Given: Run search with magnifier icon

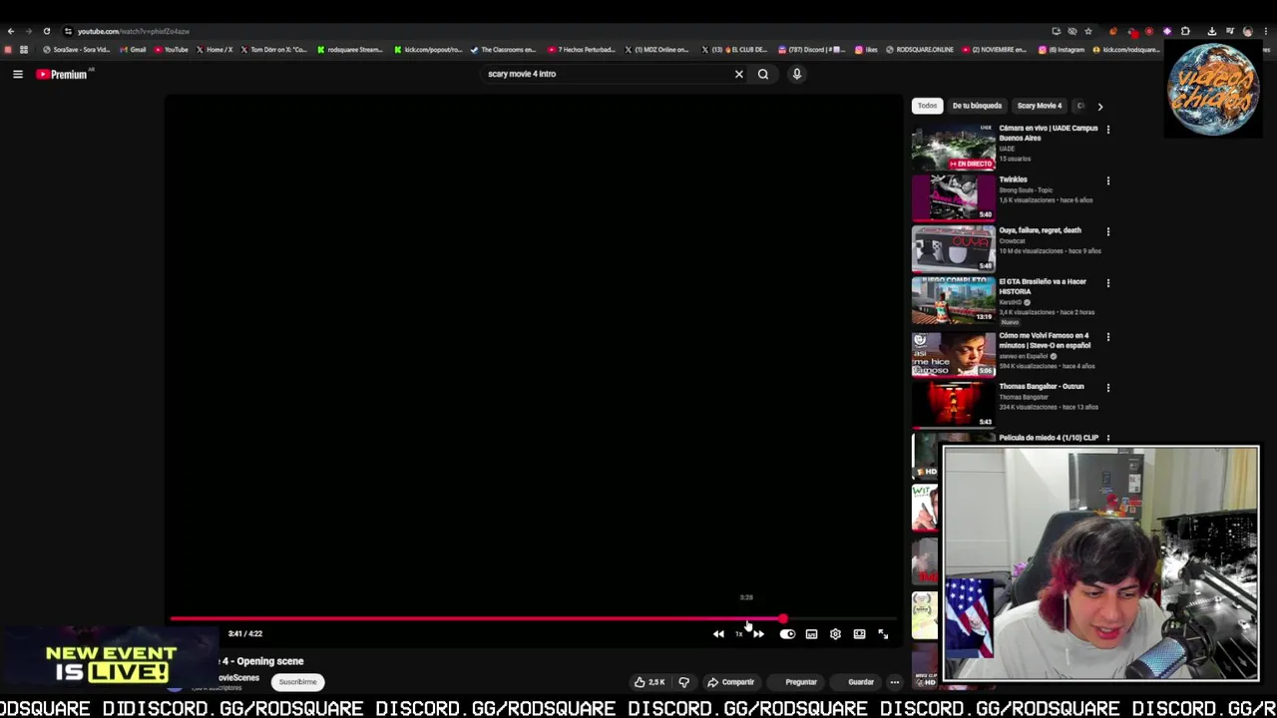Looking at the screenshot, I should 763,74.
